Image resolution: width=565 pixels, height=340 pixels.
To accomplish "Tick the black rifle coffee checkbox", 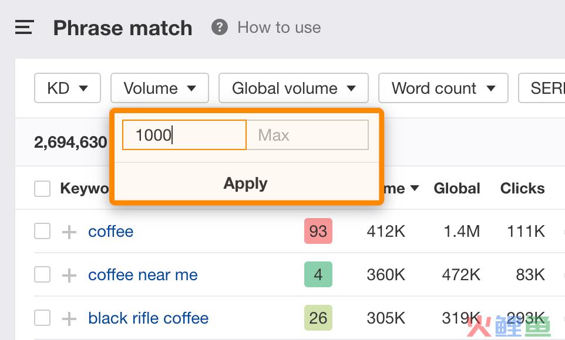I will pyautogui.click(x=42, y=318).
